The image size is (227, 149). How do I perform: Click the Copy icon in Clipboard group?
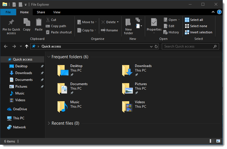tap(27, 22)
